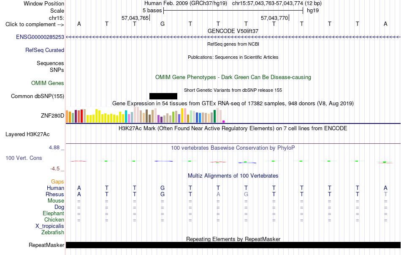
Task: Click the Gaps label in Multiz track
Action: (x=57, y=182)
